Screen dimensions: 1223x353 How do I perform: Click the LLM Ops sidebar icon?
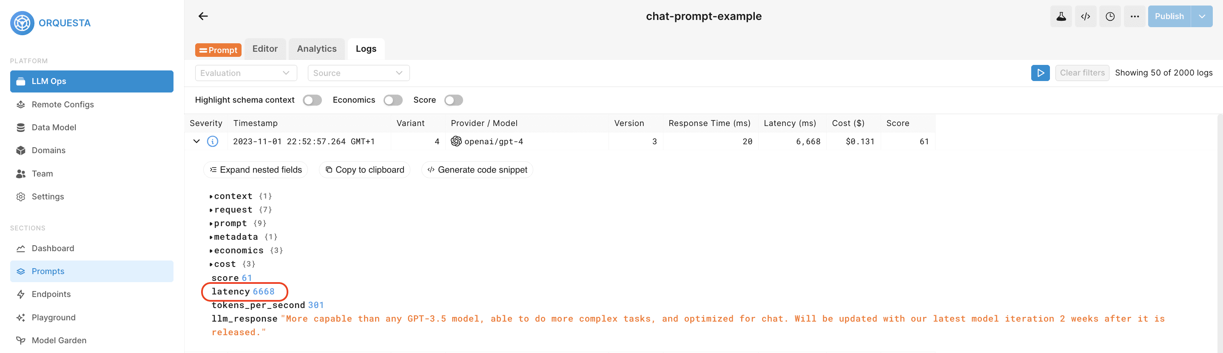(x=21, y=81)
